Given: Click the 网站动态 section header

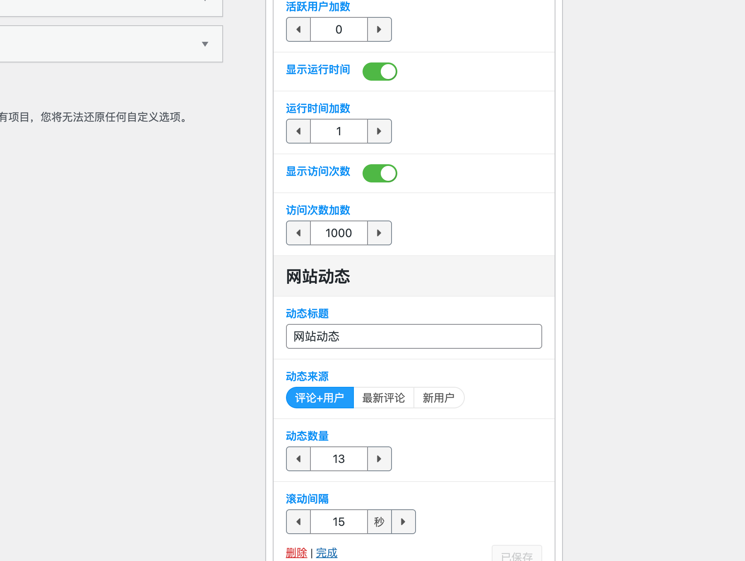Looking at the screenshot, I should [x=317, y=276].
